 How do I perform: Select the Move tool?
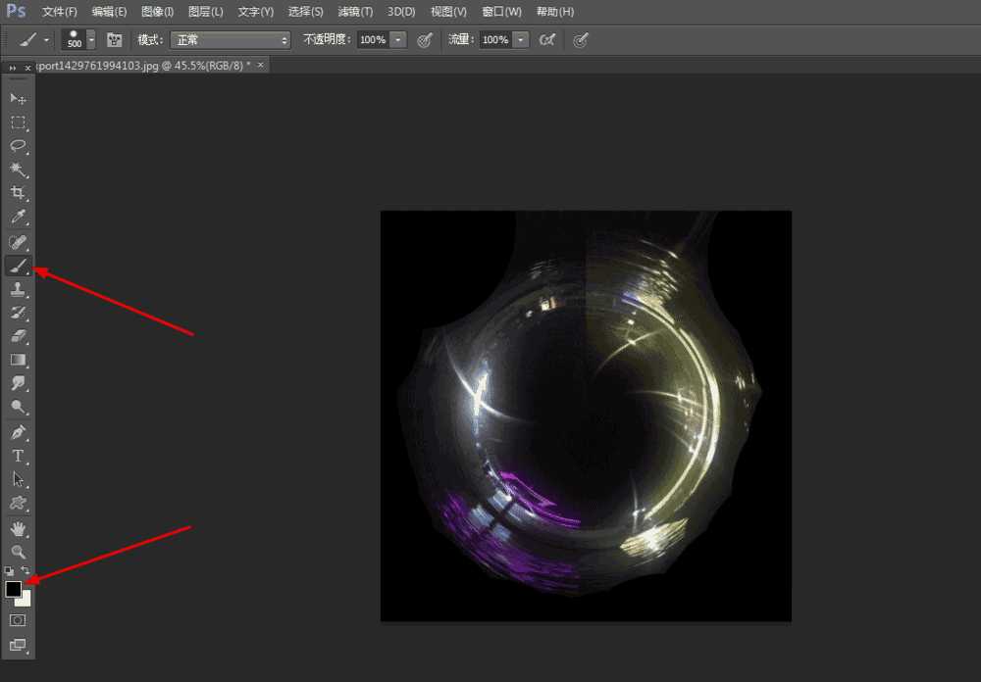pos(17,98)
